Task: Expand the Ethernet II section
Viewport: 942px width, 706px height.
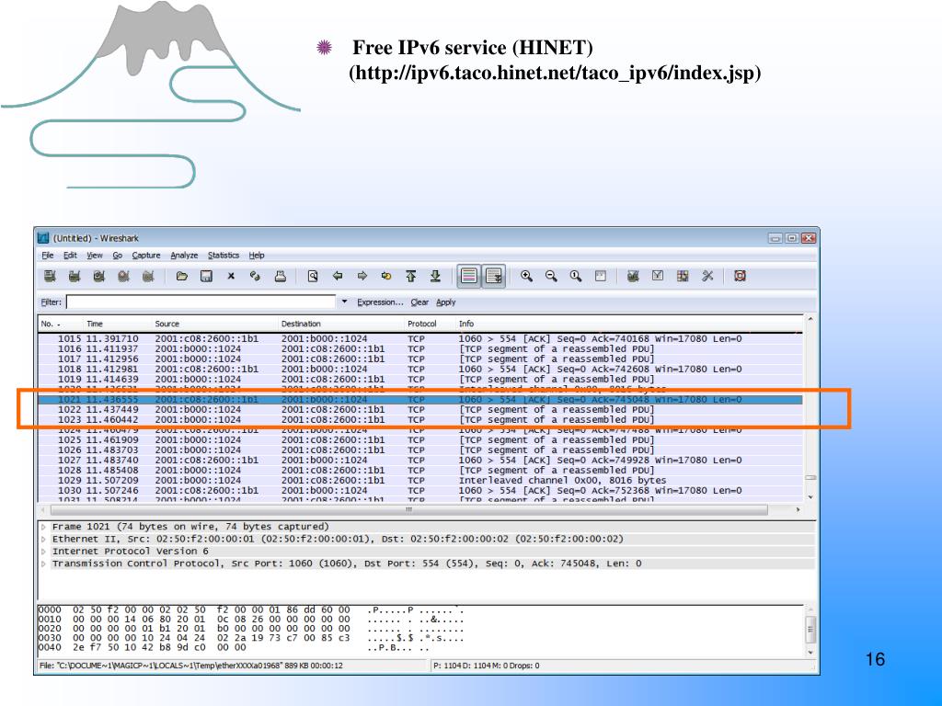Action: [43, 539]
